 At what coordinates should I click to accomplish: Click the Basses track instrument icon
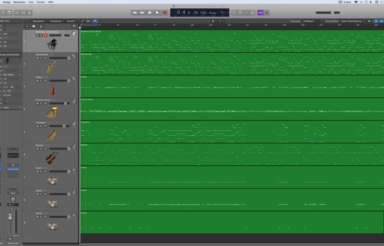pos(52,158)
